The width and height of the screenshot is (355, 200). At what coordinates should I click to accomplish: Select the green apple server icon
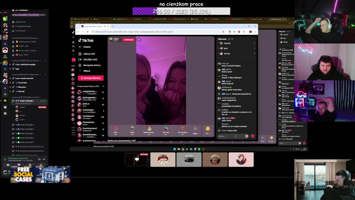(5, 19)
